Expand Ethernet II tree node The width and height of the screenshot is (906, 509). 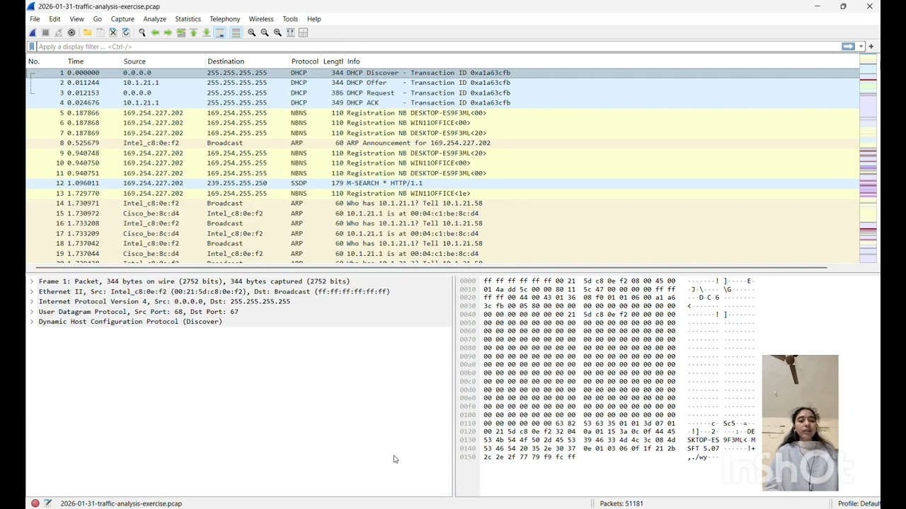[32, 291]
